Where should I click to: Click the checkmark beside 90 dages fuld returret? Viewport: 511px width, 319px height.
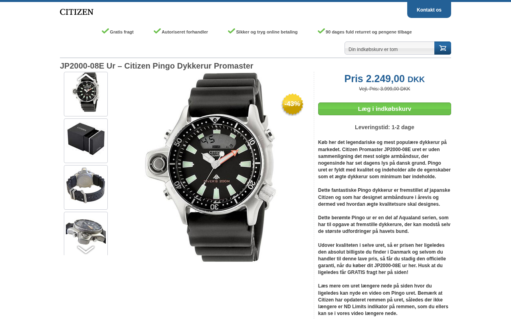point(321,31)
